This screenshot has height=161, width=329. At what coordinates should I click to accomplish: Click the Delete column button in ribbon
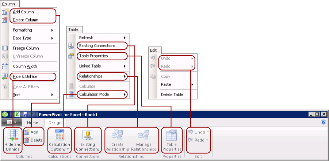click(34, 140)
